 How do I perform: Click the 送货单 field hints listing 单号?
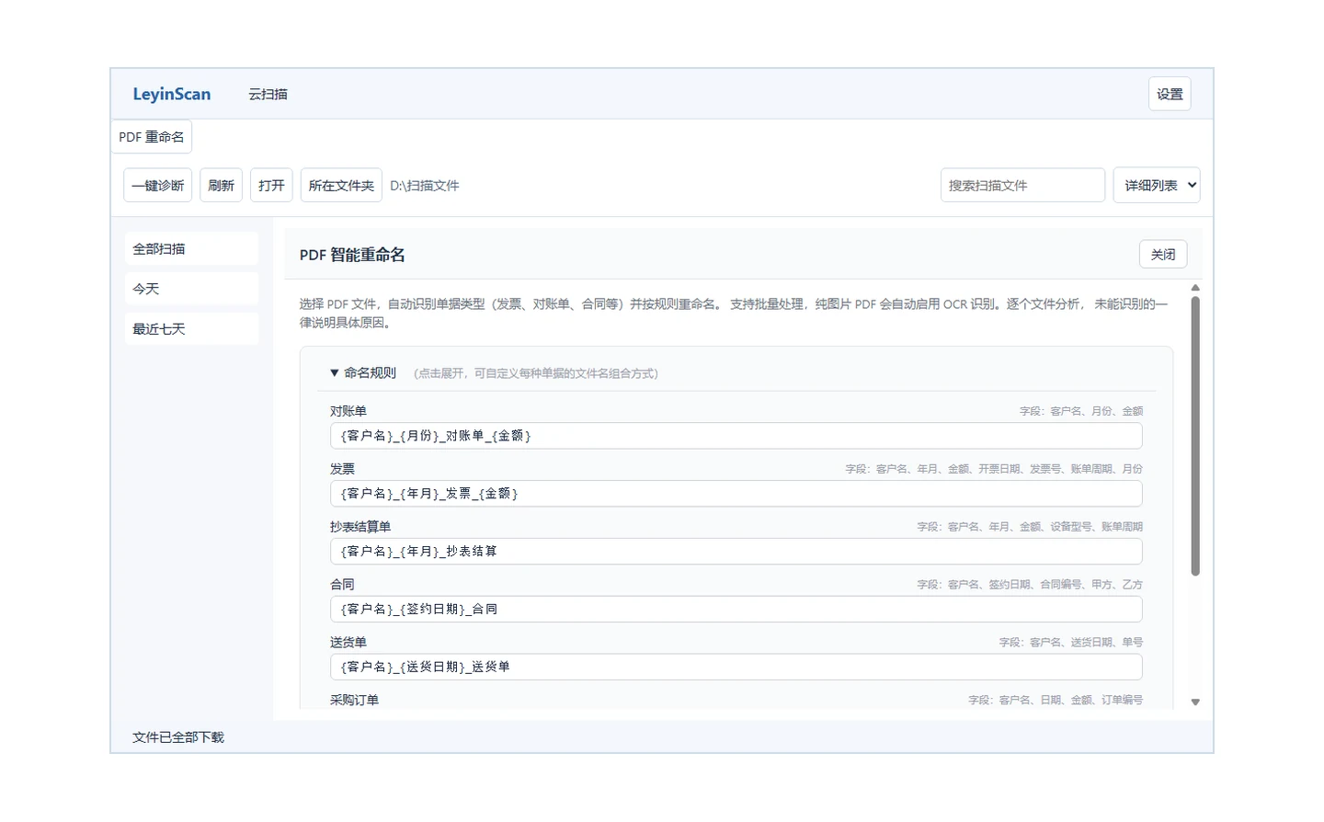click(x=1071, y=643)
